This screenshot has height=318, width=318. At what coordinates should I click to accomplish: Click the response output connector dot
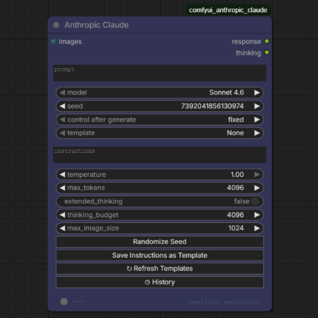tap(267, 41)
